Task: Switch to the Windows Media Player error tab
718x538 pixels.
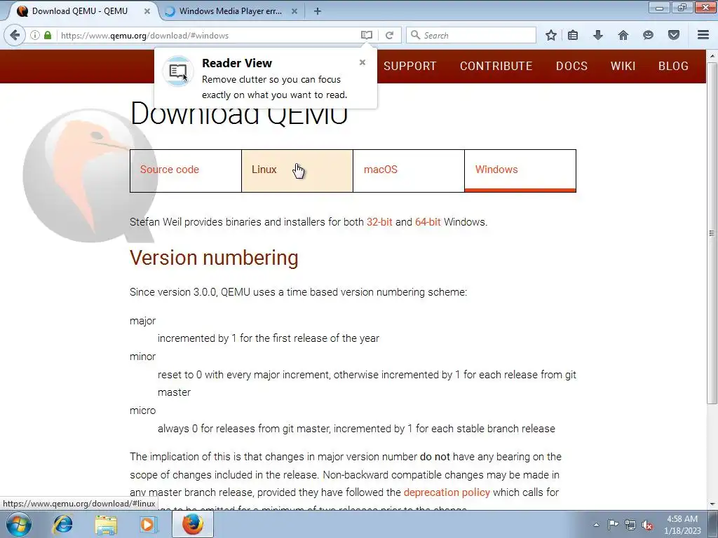Action: pyautogui.click(x=230, y=11)
